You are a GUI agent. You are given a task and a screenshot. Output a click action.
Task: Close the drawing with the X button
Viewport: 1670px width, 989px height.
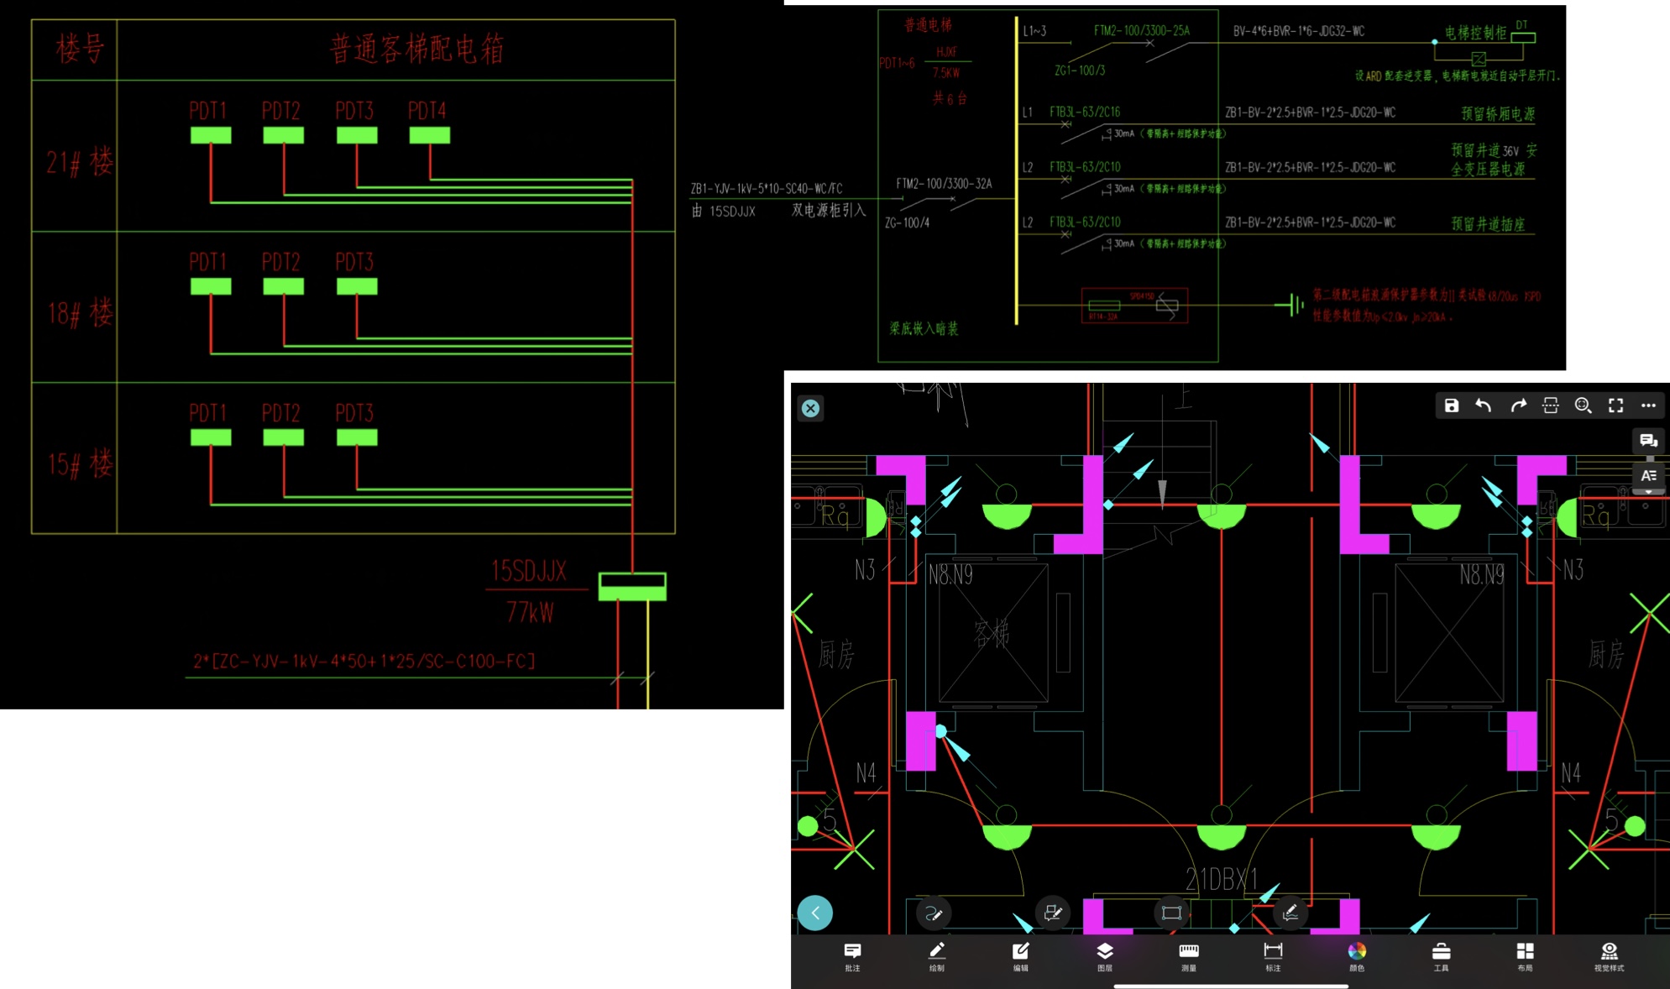pos(810,408)
